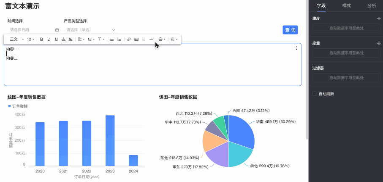Open the rich text more options menu
The width and height of the screenshot is (383, 182).
tap(296, 48)
